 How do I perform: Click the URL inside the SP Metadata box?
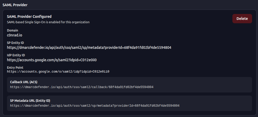[x=95, y=106]
